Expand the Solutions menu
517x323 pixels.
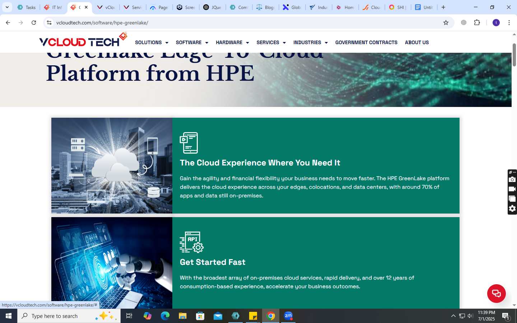click(x=152, y=42)
